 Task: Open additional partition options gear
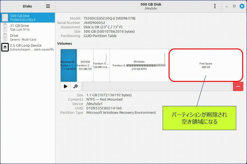click(x=75, y=86)
